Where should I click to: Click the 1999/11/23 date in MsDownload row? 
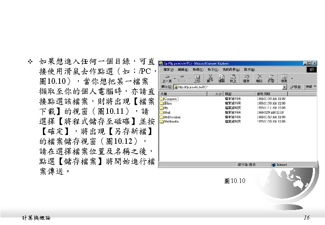pyautogui.click(x=271, y=117)
